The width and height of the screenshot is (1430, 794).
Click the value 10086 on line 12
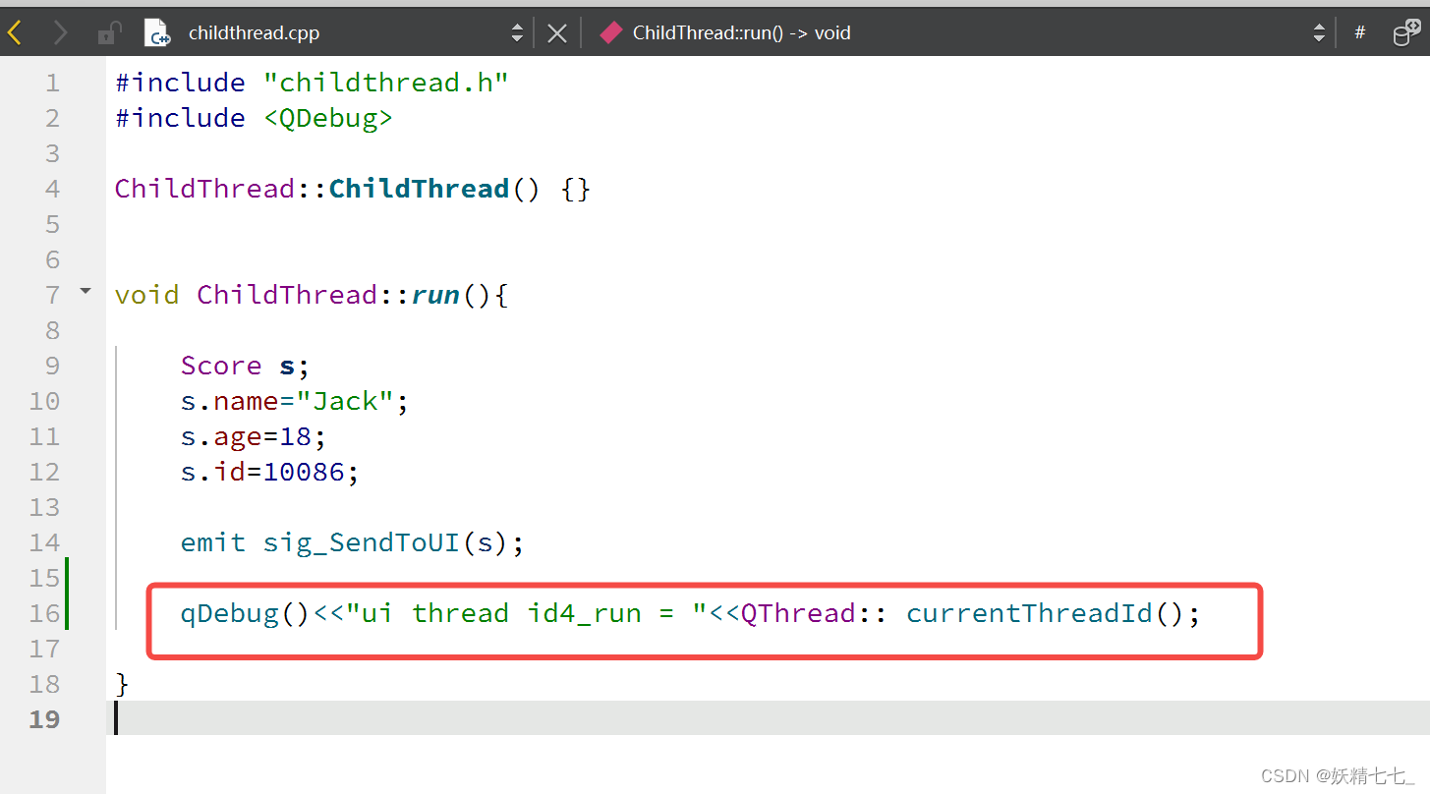(304, 472)
